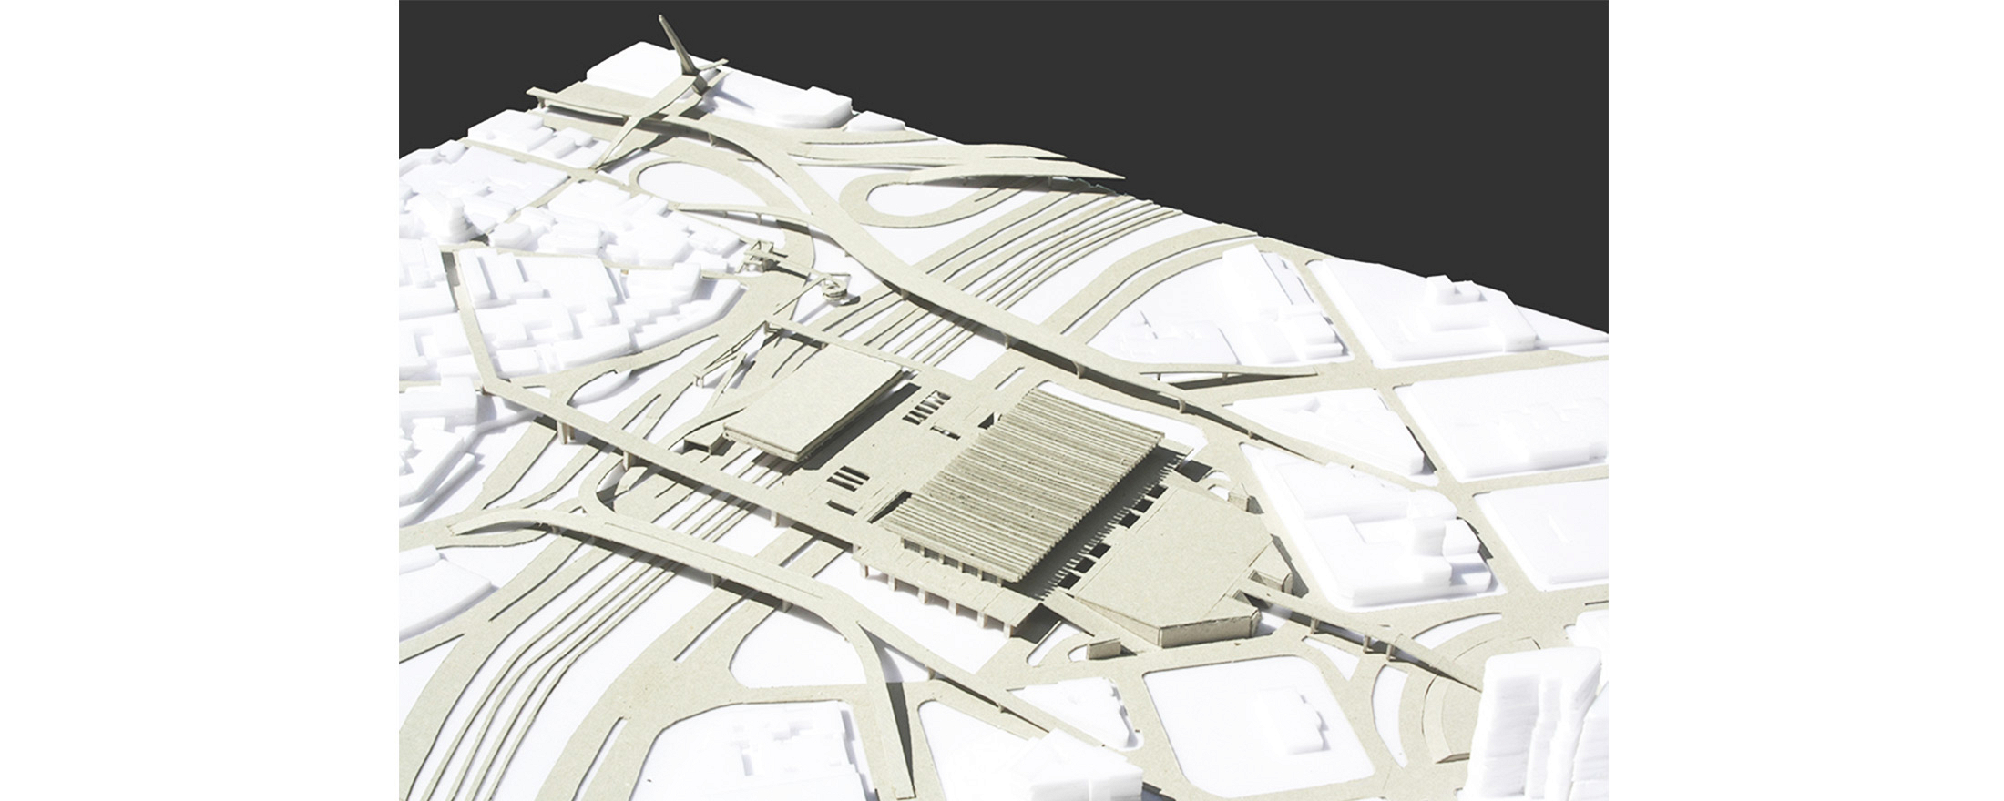Click the large white block at far right

click(1503, 428)
